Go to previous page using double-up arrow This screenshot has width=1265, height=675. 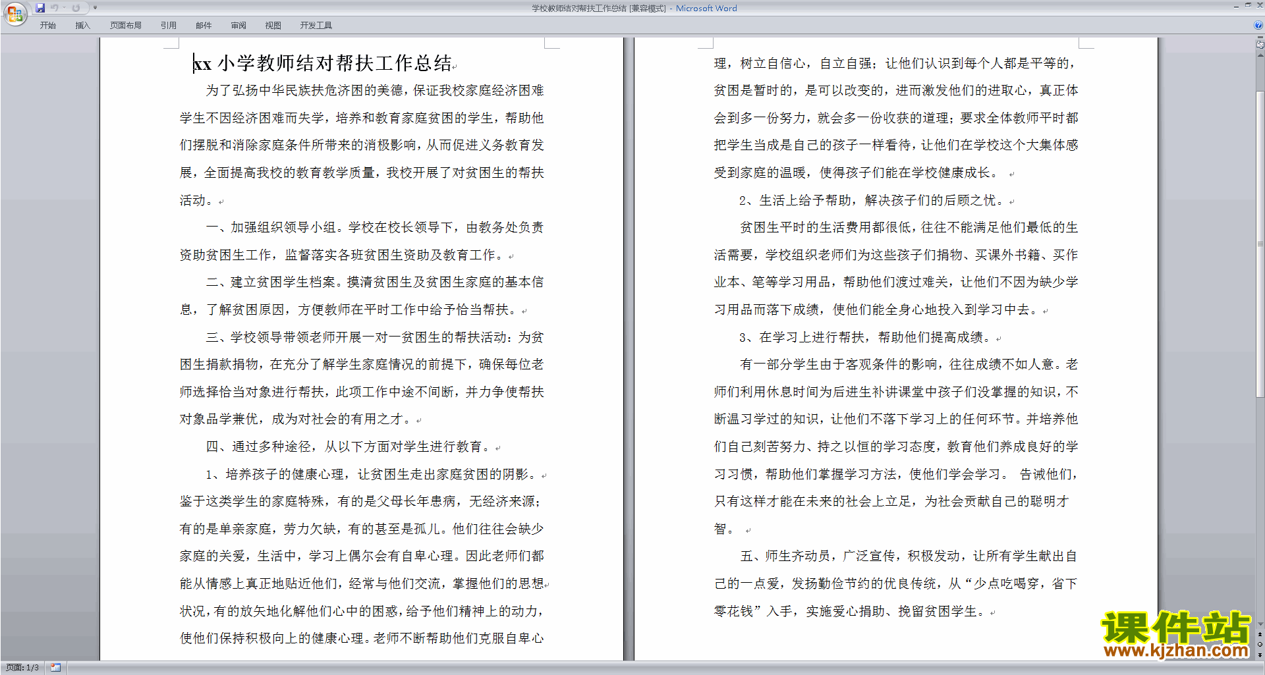pos(1260,634)
